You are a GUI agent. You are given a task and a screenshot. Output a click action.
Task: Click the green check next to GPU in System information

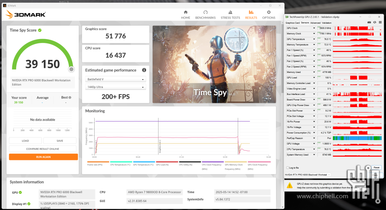tap(21, 193)
